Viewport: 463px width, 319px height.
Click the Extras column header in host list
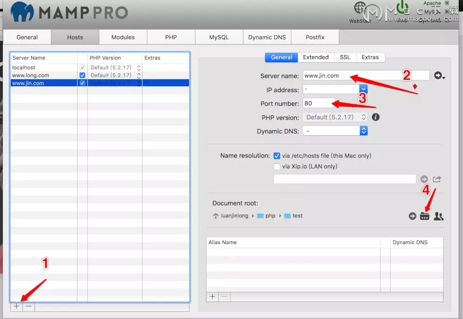(166, 58)
